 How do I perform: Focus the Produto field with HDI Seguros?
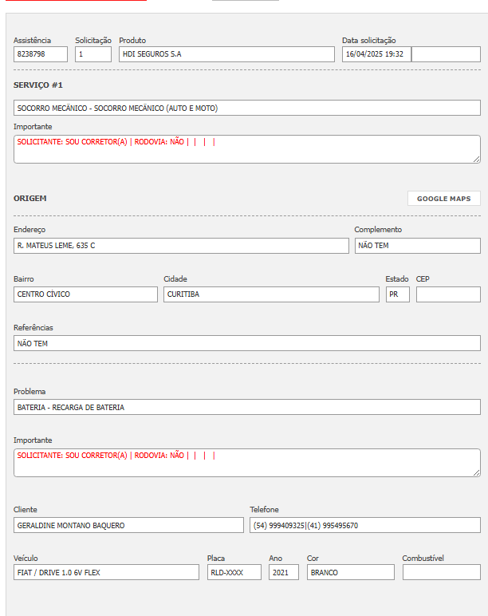(x=226, y=54)
